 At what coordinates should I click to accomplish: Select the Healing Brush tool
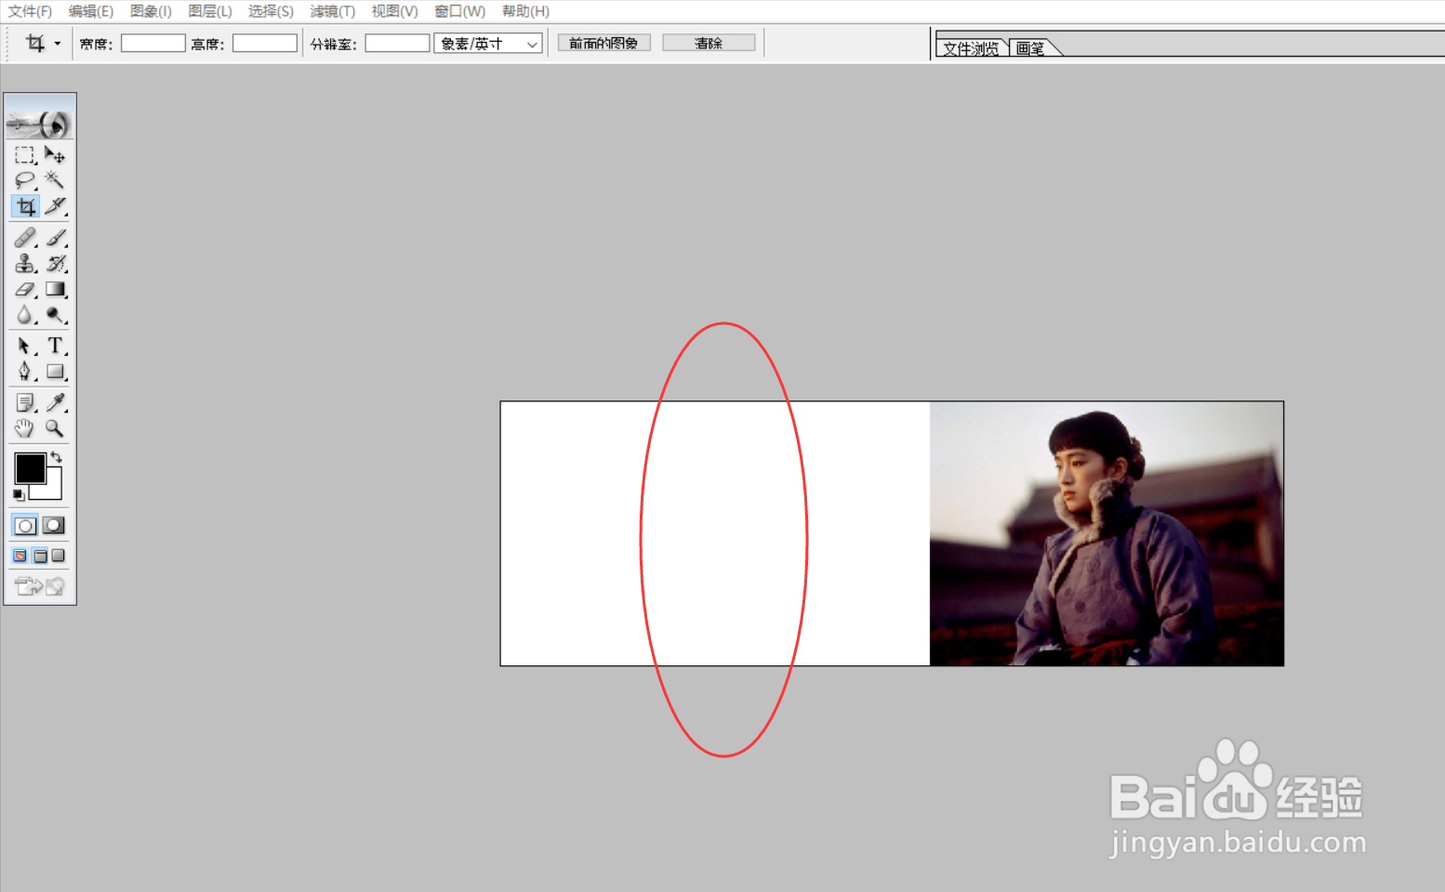pos(25,238)
